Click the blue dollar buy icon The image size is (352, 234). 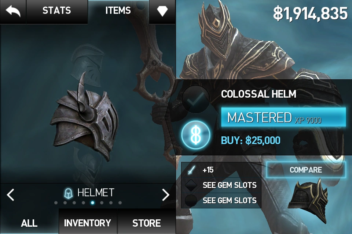pos(196,135)
